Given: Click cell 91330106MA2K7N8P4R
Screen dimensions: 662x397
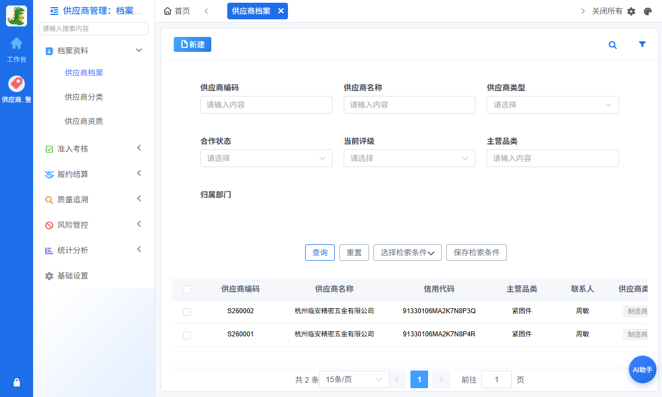Looking at the screenshot, I should tap(439, 334).
